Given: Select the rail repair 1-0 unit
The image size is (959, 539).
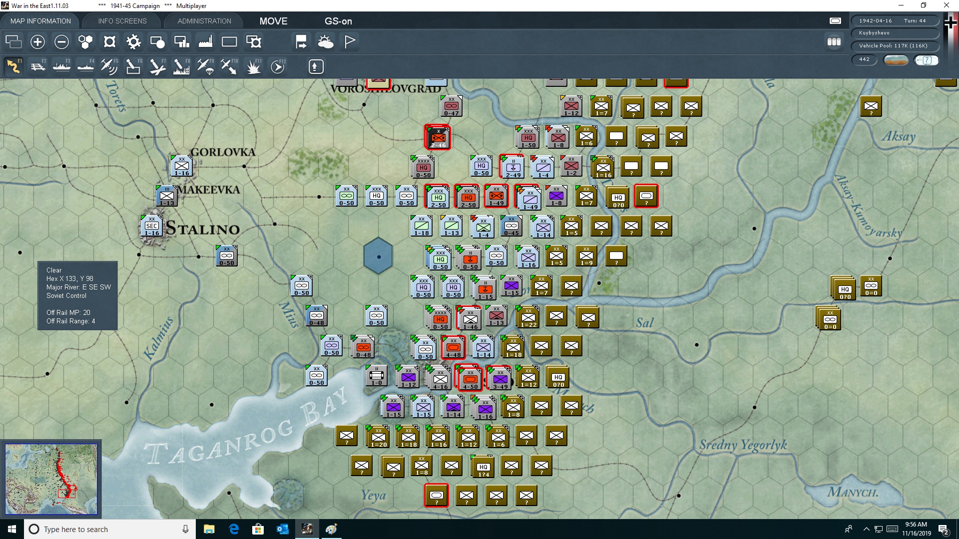Looking at the screenshot, I should [377, 376].
